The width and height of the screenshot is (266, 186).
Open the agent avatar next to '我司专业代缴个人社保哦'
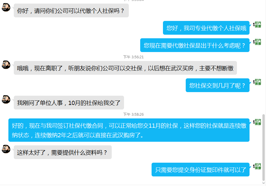pos(257,25)
